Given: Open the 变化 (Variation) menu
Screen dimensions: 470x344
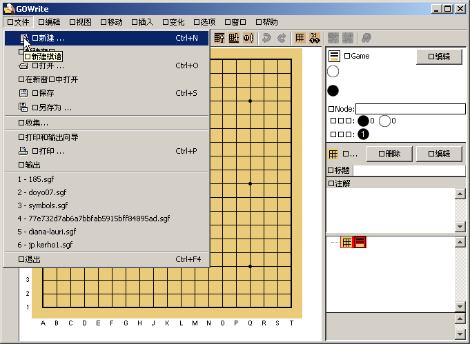Looking at the screenshot, I should tap(173, 22).
